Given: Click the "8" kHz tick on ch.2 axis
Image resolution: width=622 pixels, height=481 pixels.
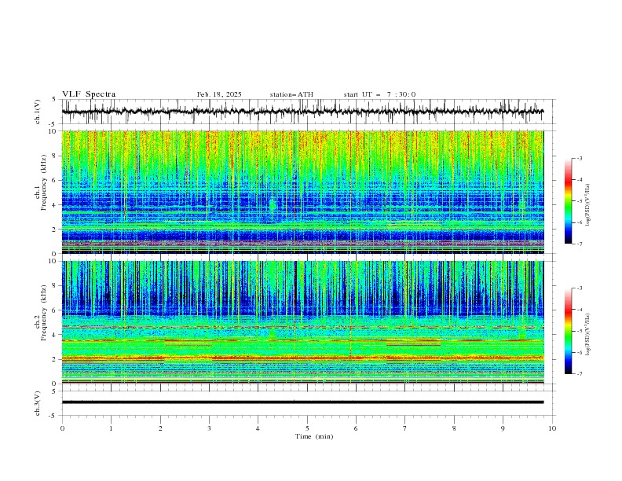Looking at the screenshot, I should point(55,286).
